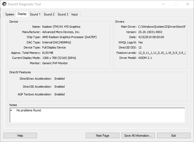Click the 'Manufacturer:' label
This screenshot has height=142, width=194.
point(31,32)
